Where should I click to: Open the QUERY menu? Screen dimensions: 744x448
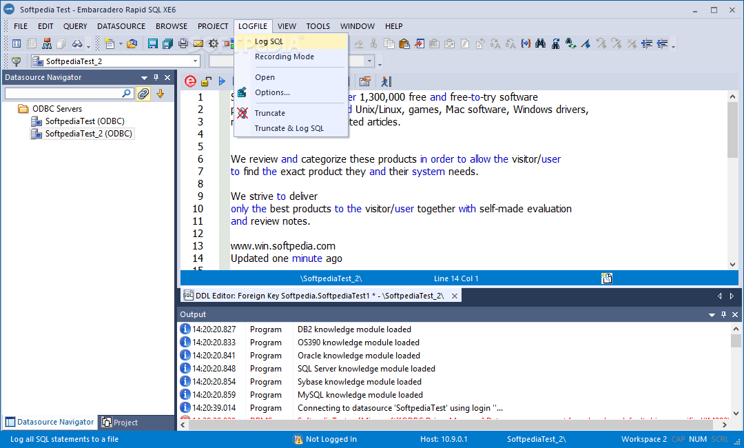(x=75, y=26)
